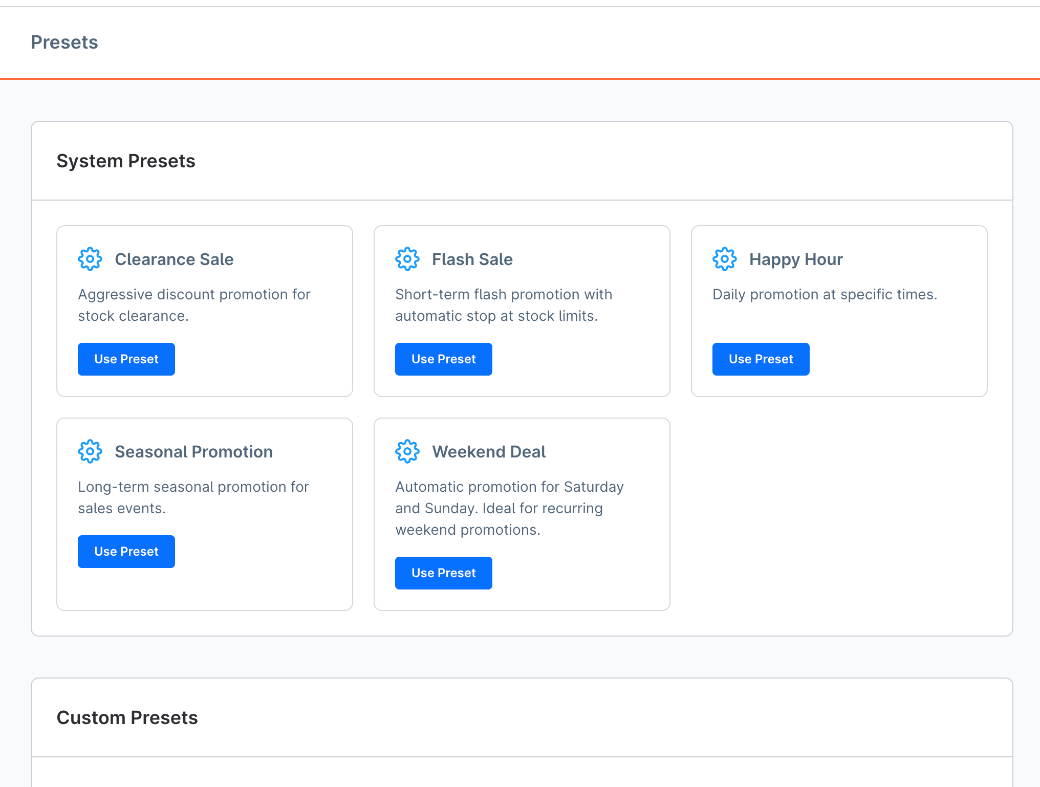The image size is (1040, 787).
Task: Use the Seasonal Promotion preset
Action: coord(126,551)
